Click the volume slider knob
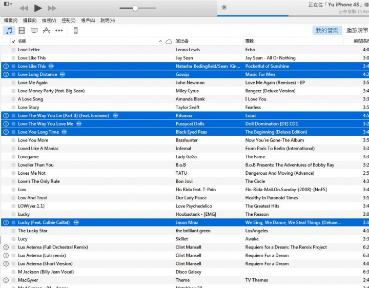369x288 pixels. [135, 8]
